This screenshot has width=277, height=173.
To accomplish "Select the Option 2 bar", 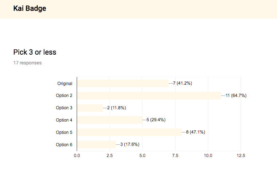I will click(149, 96).
